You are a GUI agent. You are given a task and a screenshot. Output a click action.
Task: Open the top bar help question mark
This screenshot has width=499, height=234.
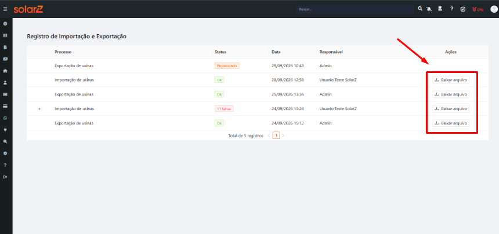click(x=451, y=9)
